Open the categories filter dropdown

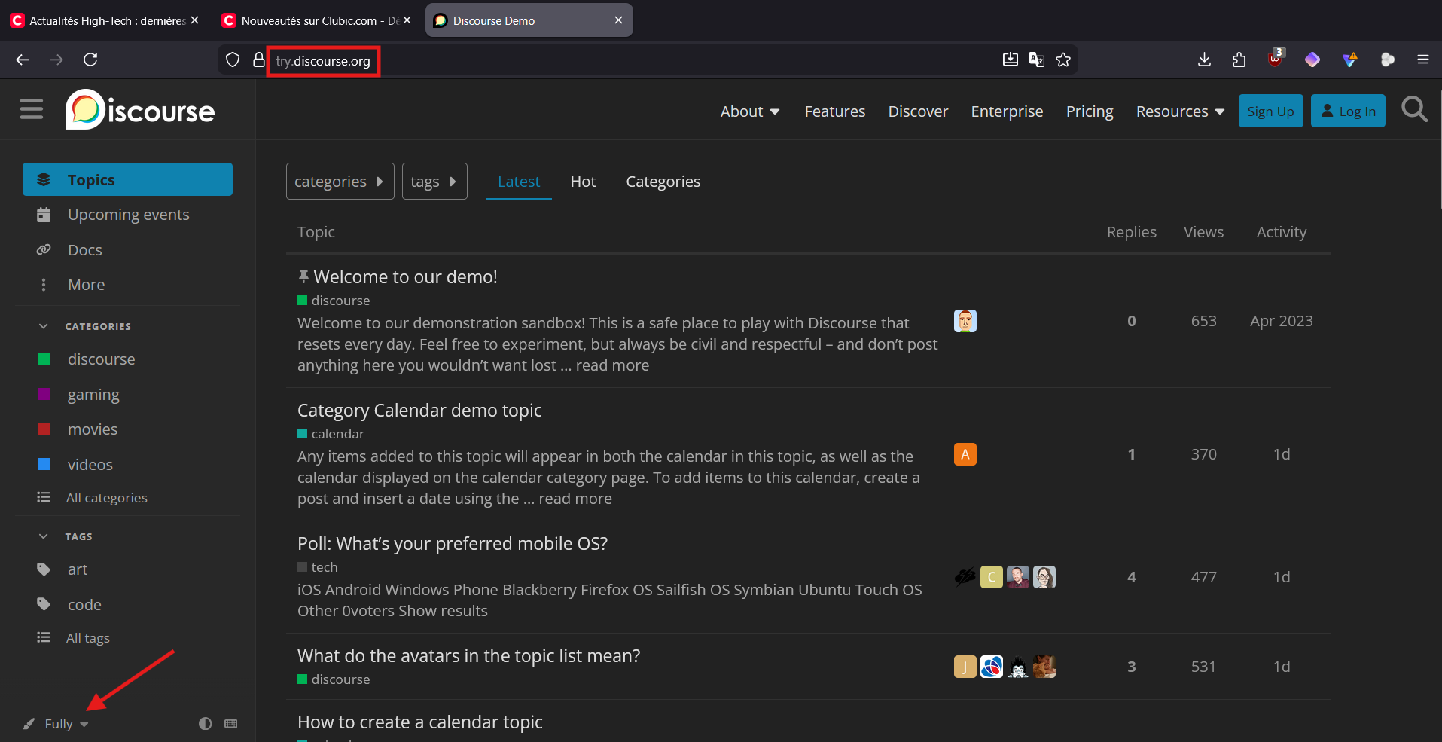(340, 182)
